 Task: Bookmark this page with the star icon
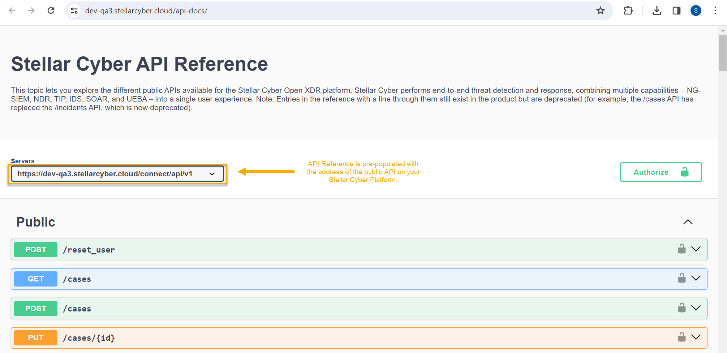coord(600,11)
